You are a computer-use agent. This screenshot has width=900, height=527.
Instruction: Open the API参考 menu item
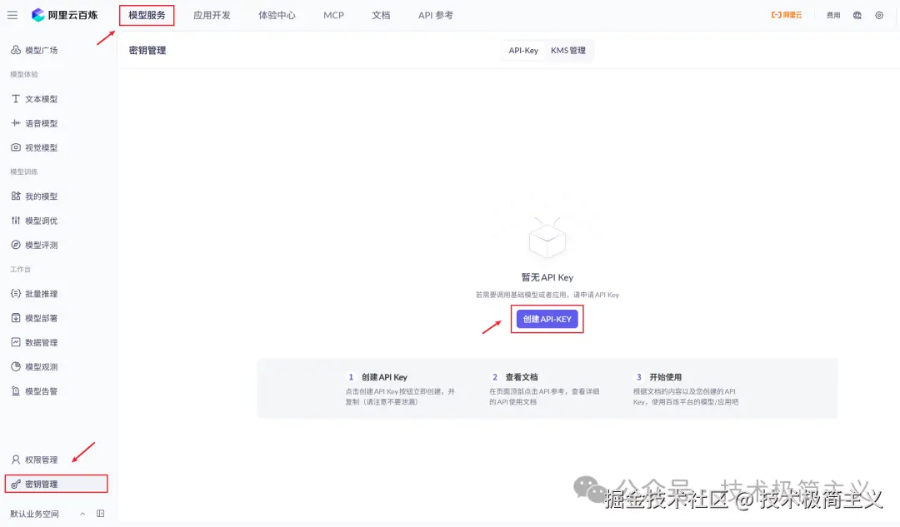click(x=434, y=14)
